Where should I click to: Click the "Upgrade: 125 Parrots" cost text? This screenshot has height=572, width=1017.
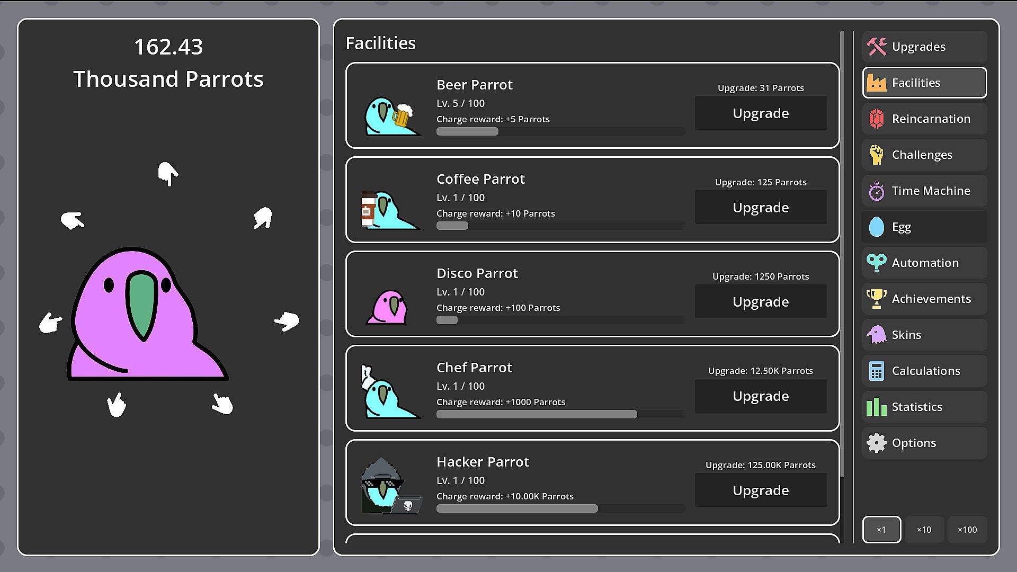click(x=761, y=182)
